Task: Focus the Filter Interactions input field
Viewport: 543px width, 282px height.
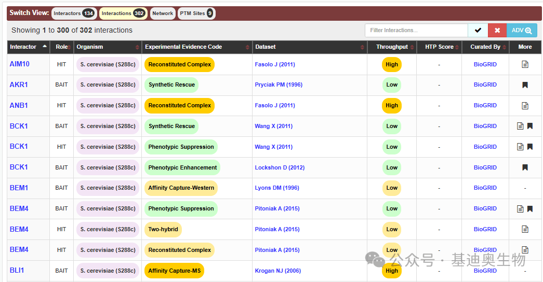Action: point(416,31)
